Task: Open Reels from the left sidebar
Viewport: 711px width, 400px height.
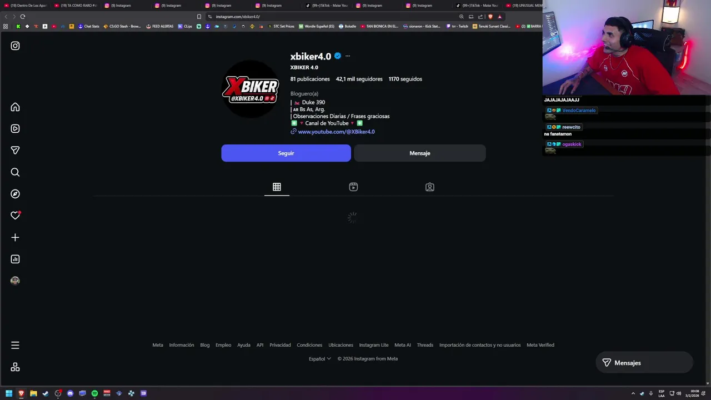Action: tap(15, 128)
